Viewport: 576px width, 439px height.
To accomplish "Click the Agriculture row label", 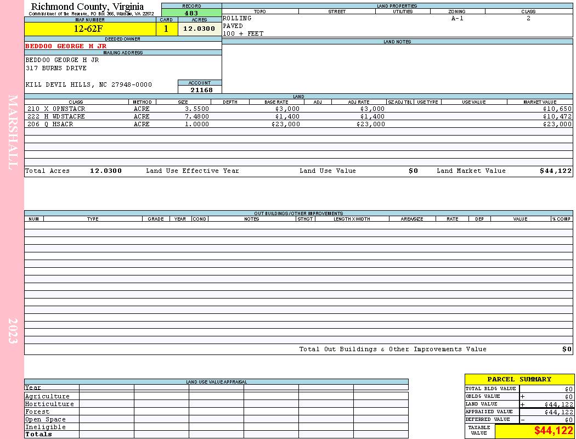I will [47, 396].
